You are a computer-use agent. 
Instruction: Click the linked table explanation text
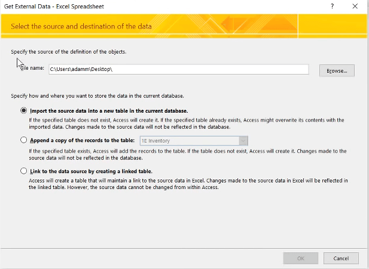pyautogui.click(x=188, y=184)
